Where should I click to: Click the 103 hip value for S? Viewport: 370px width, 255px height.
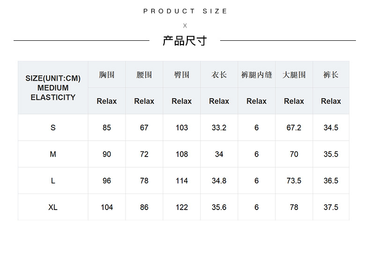click(182, 127)
